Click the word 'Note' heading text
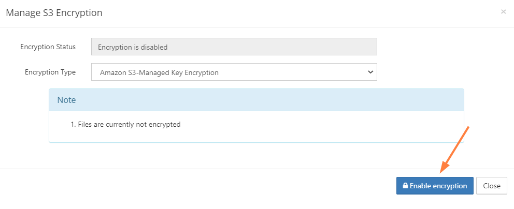Viewport: 514px width, 209px height. pos(66,100)
